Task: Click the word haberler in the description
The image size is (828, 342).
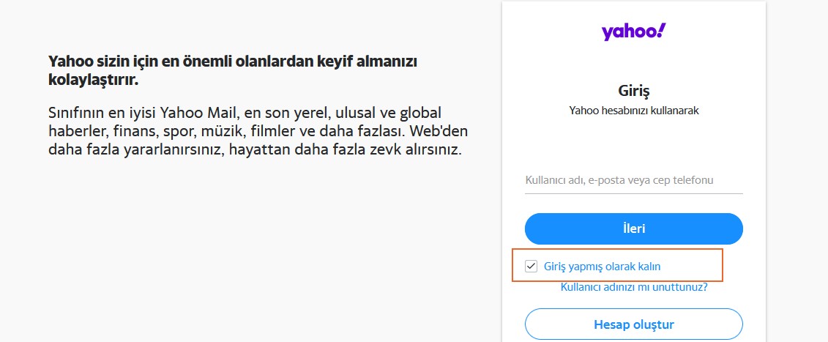Action: pos(77,131)
